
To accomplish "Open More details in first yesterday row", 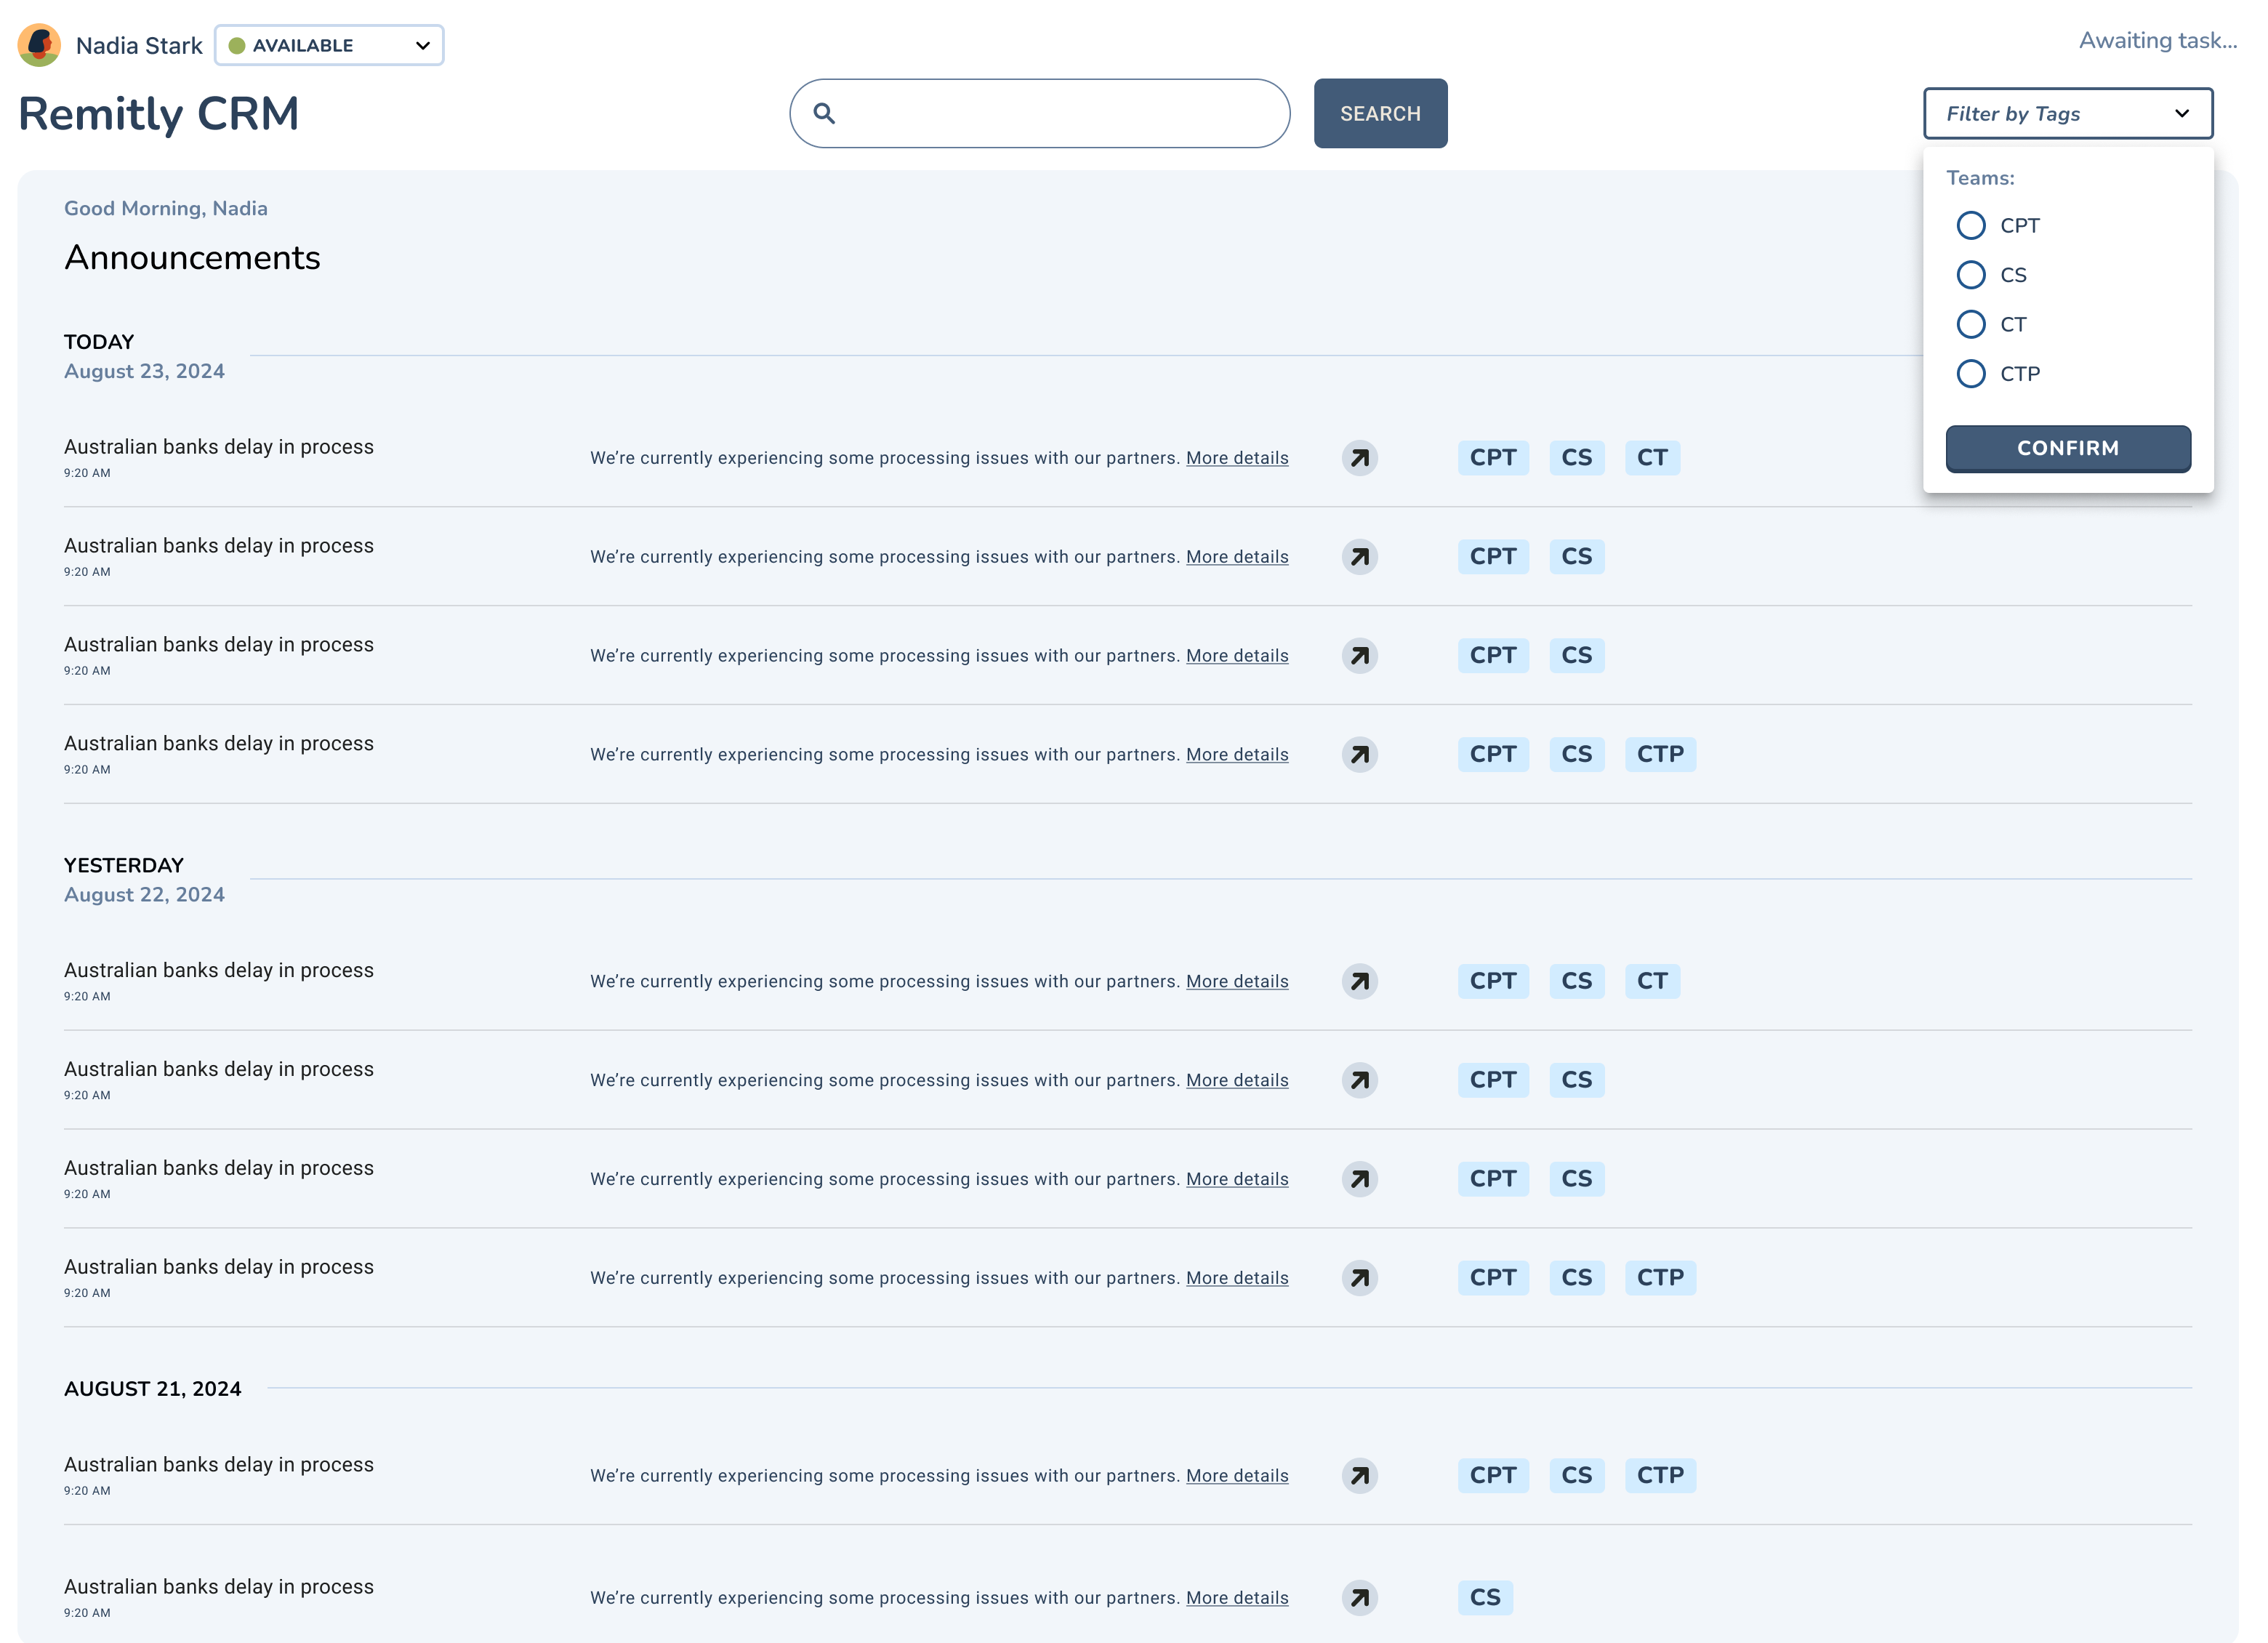I will (x=1237, y=981).
